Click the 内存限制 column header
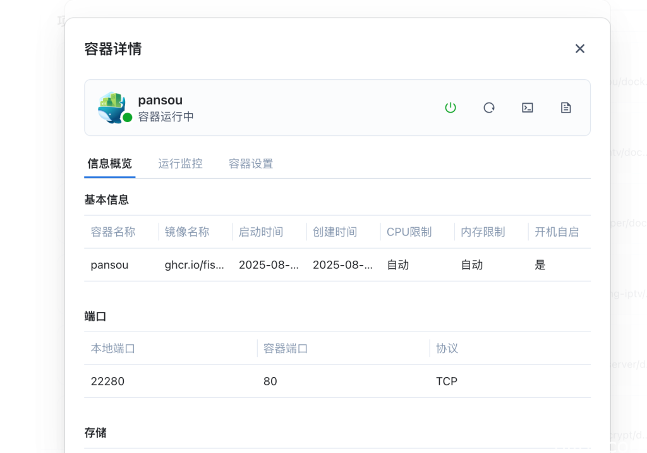647x453 pixels. click(483, 232)
